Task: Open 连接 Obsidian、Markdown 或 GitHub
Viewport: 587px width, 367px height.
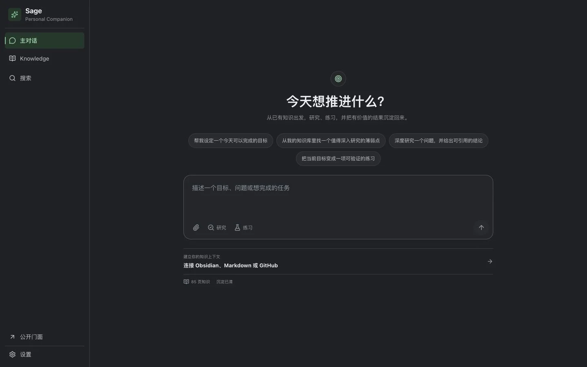Action: pos(338,261)
